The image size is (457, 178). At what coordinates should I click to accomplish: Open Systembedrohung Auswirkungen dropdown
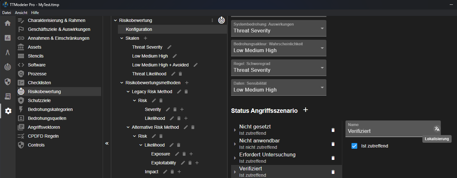pyautogui.click(x=279, y=28)
